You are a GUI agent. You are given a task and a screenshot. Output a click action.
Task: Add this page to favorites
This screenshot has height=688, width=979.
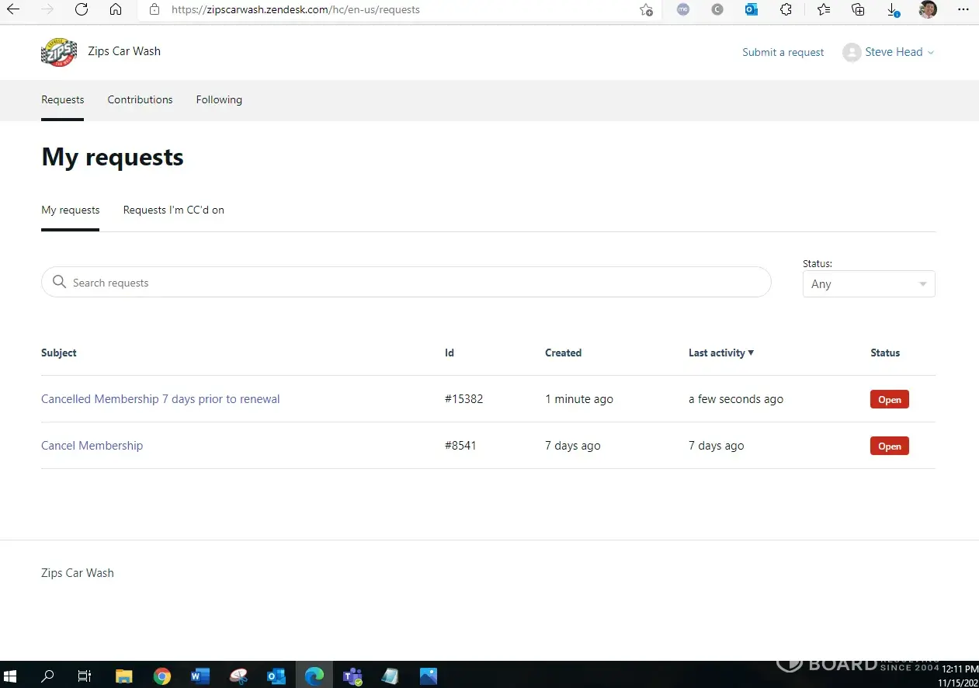646,10
